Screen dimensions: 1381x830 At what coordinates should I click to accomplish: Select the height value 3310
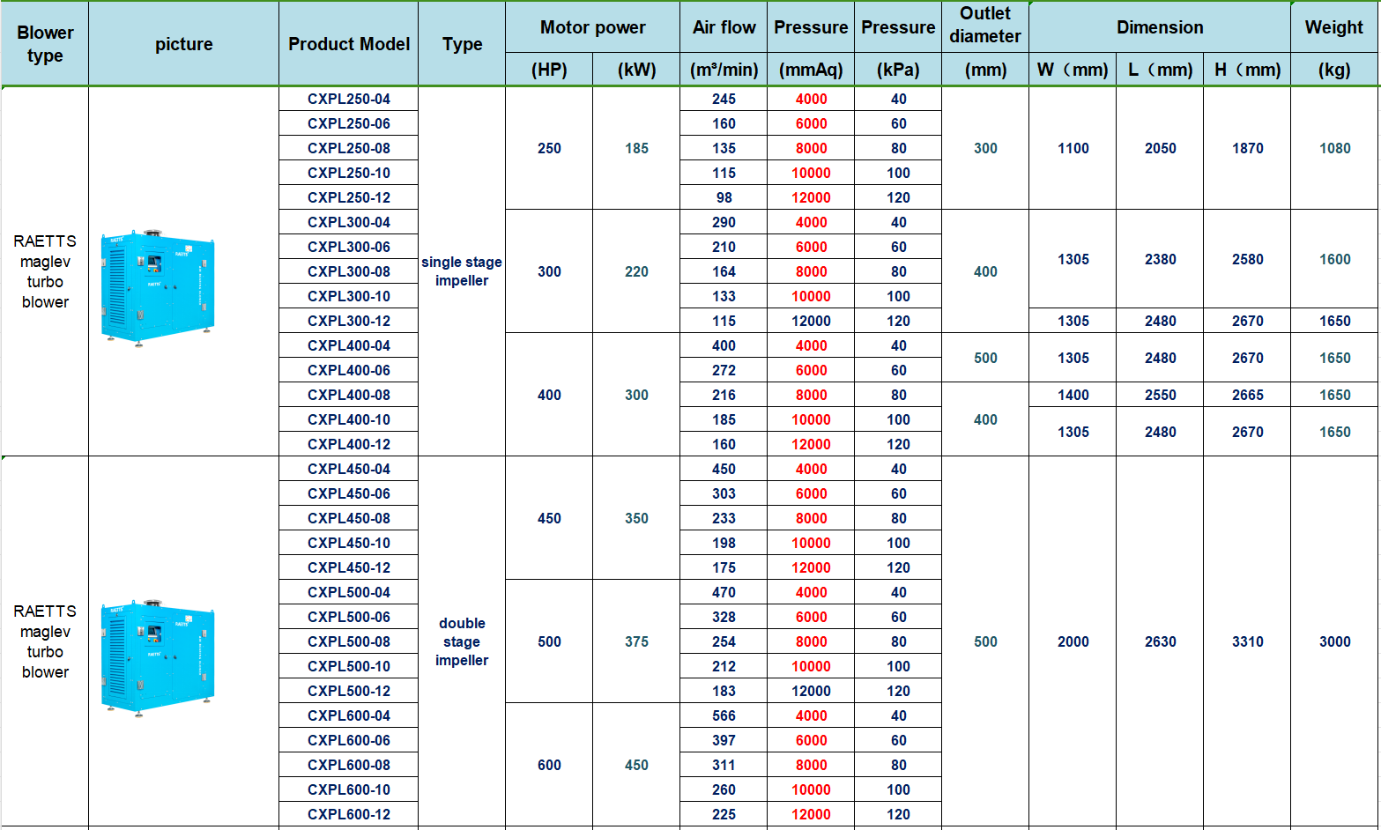(x=1247, y=641)
